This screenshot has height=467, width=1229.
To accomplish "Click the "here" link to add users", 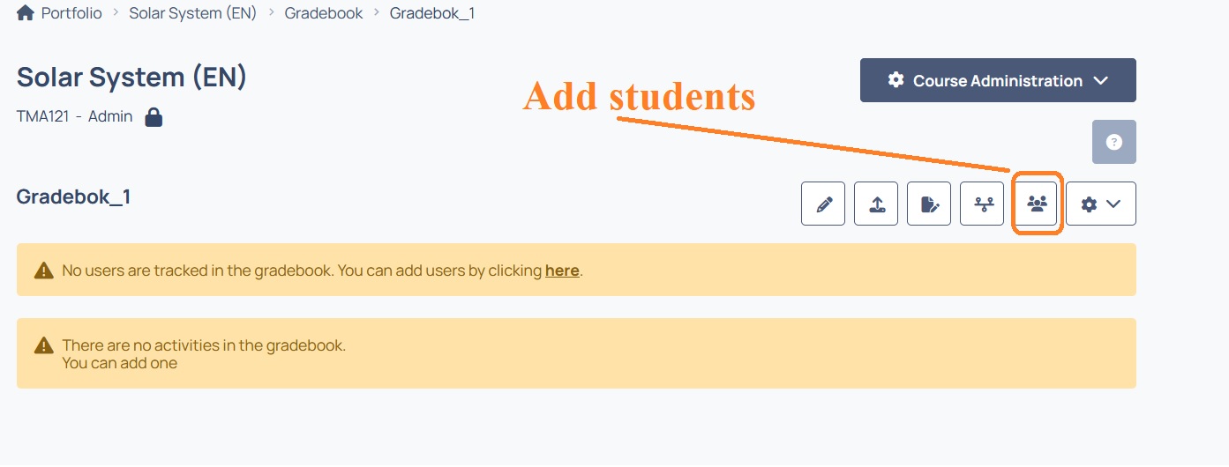I will (562, 271).
